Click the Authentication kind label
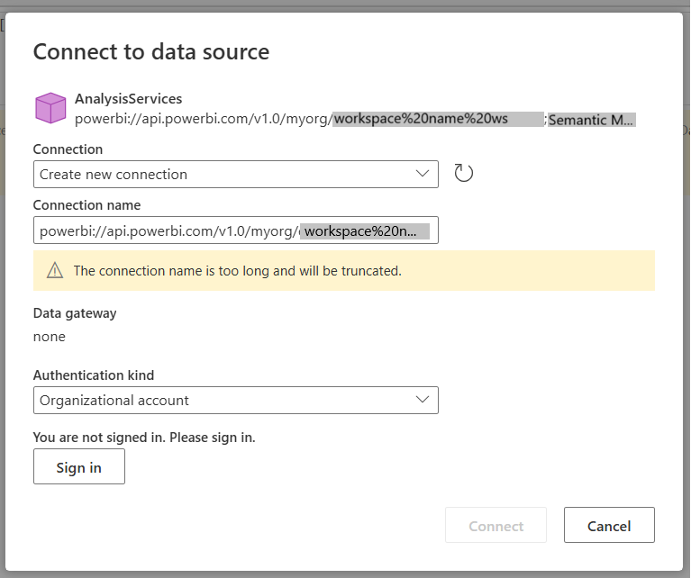691x578 pixels. 94,375
